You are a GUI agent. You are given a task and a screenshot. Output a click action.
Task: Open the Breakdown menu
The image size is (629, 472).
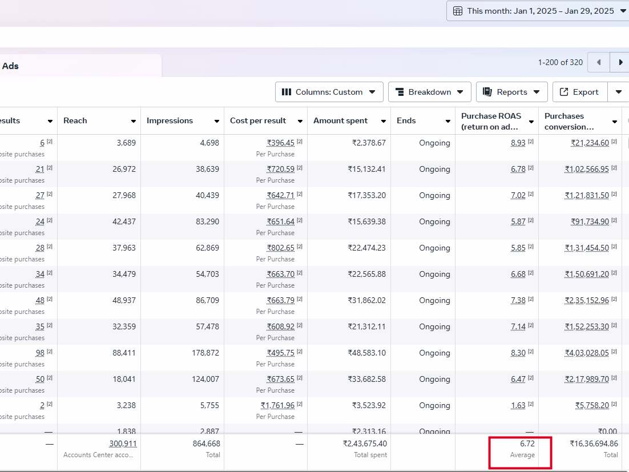[429, 92]
